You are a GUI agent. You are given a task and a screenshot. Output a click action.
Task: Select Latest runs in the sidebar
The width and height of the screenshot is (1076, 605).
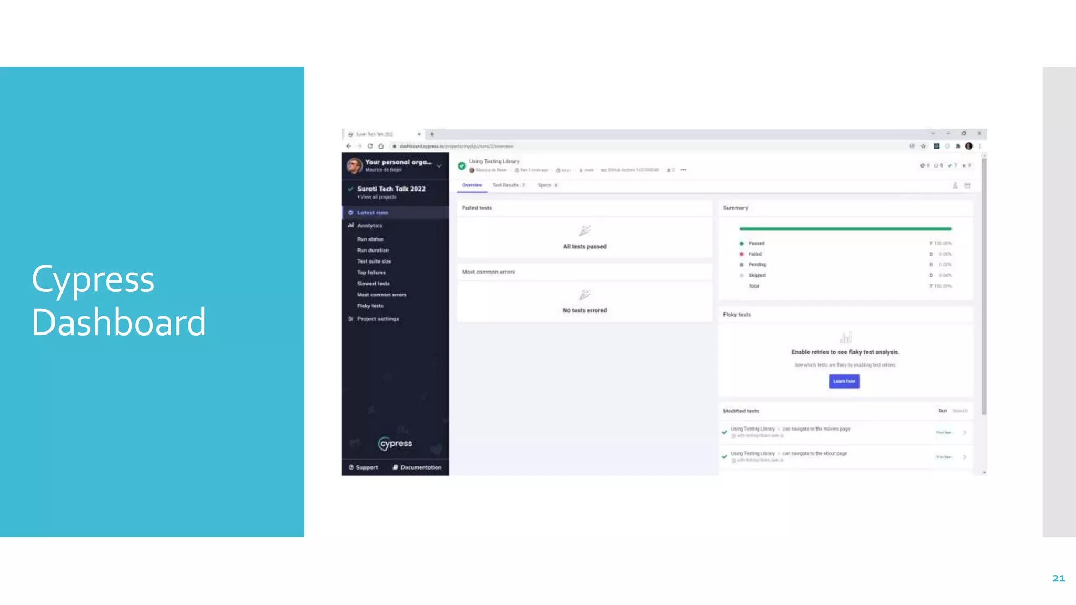click(395, 213)
